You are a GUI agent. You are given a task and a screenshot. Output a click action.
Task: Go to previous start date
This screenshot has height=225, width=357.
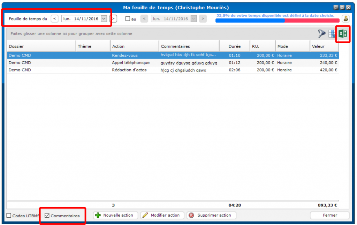point(54,19)
